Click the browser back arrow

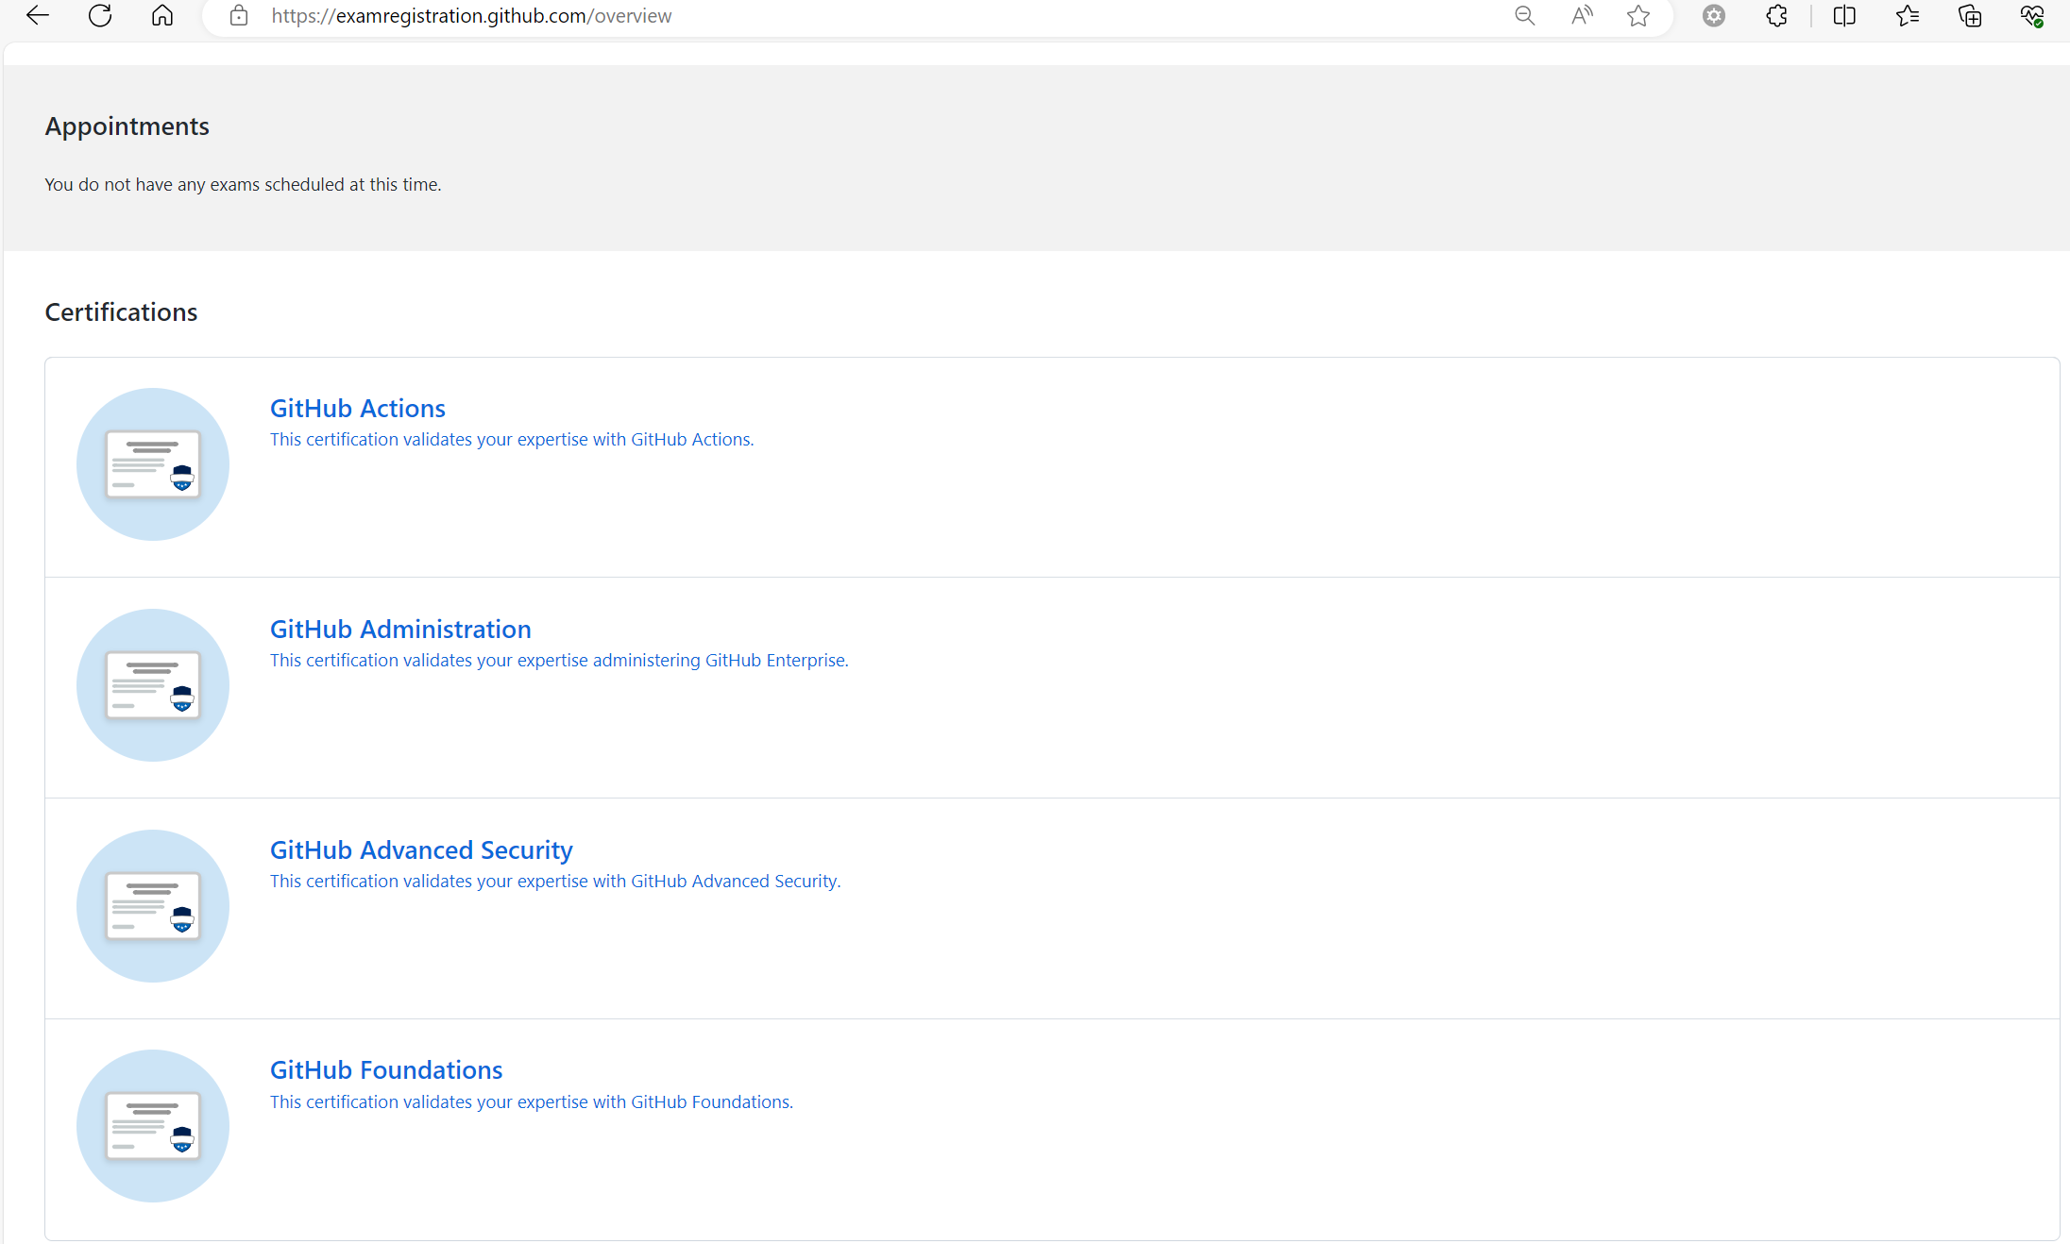38,16
